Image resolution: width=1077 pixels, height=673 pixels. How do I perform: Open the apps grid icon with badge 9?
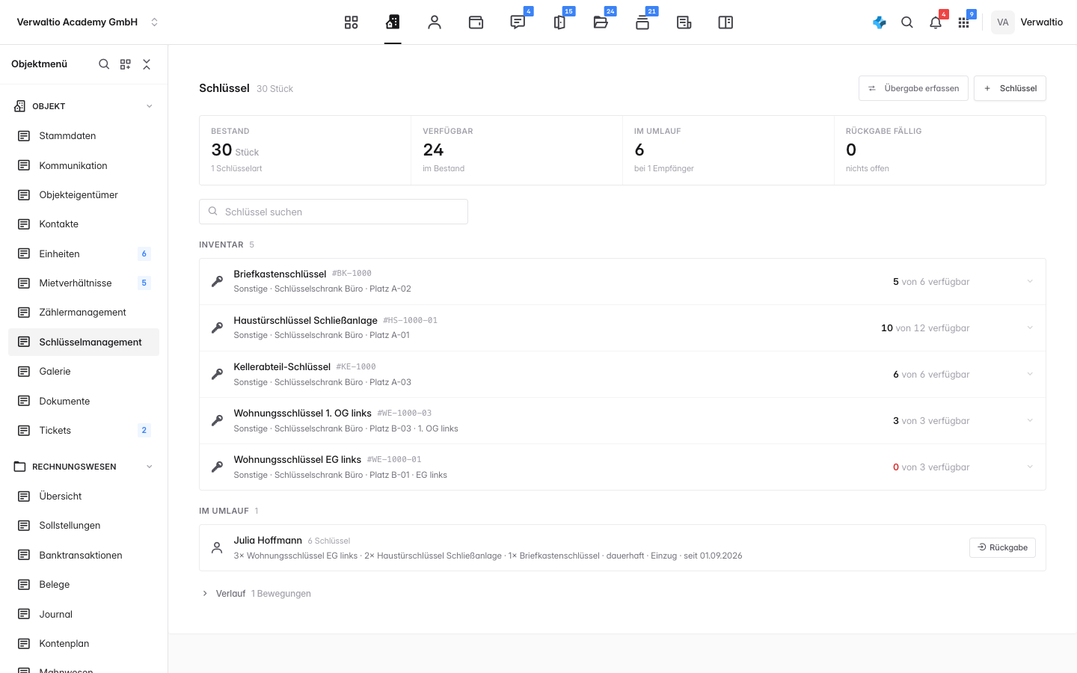point(963,22)
